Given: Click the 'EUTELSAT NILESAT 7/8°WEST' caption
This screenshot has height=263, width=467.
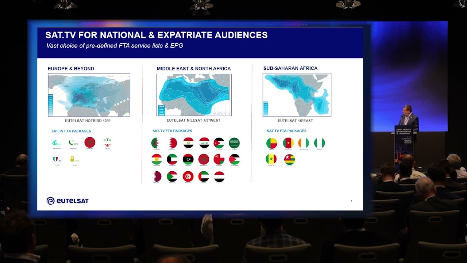Looking at the screenshot, I should click(193, 120).
